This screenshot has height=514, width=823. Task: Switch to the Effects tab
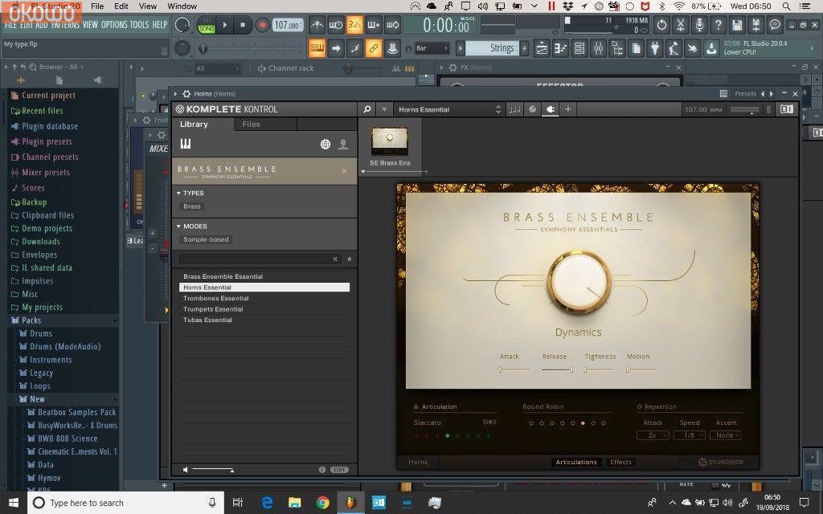coord(620,462)
